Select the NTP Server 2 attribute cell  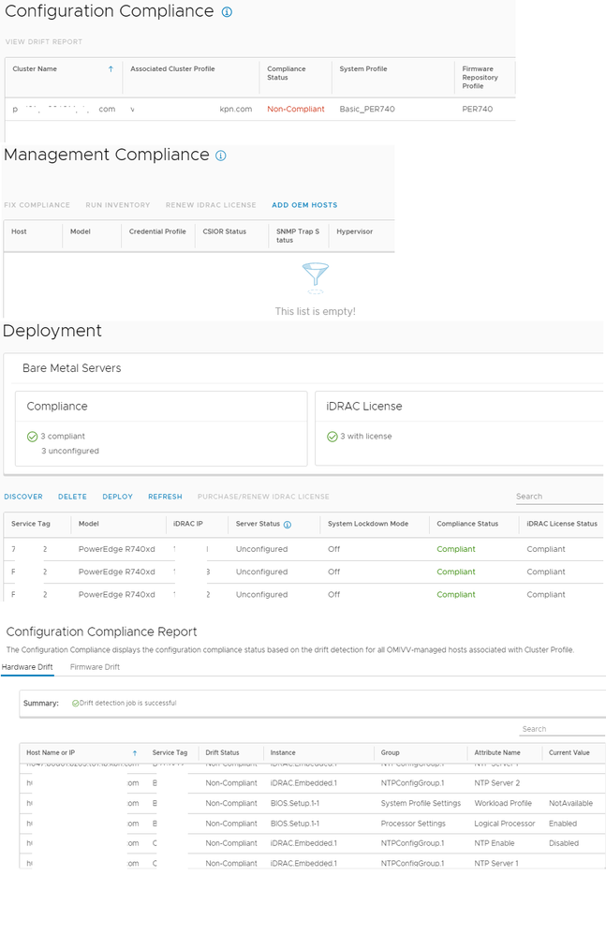point(496,784)
